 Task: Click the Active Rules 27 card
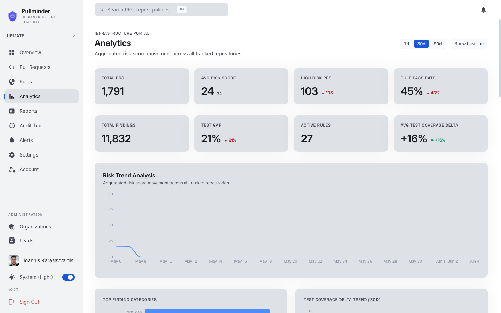341,134
